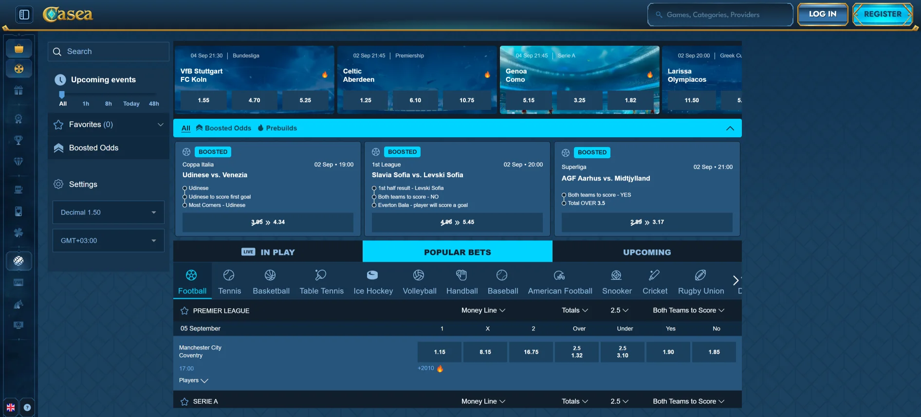
Task: Favorite Serie A with star icon
Action: tap(184, 401)
